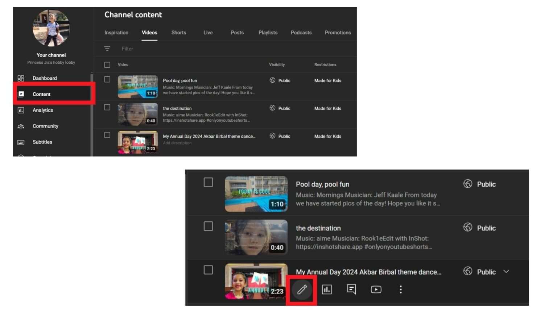
Task: Click the Community sidebar icon
Action: pyautogui.click(x=21, y=126)
